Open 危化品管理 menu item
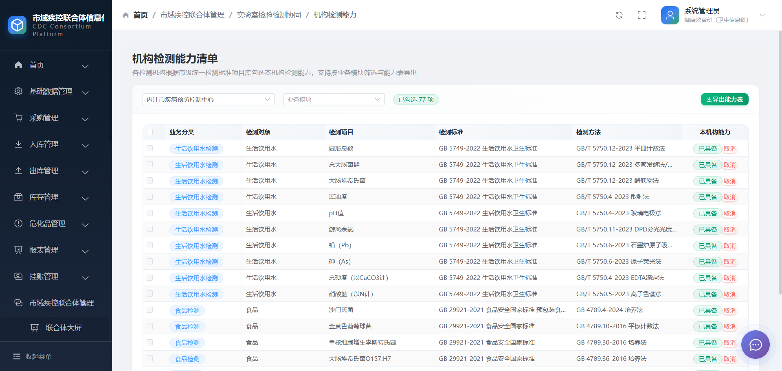 point(56,224)
